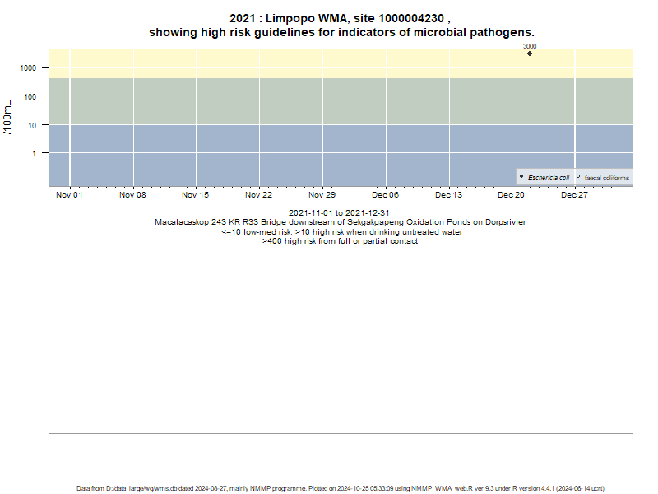Click the data source footer text
Screen dimensions: 658x494
coord(341,488)
